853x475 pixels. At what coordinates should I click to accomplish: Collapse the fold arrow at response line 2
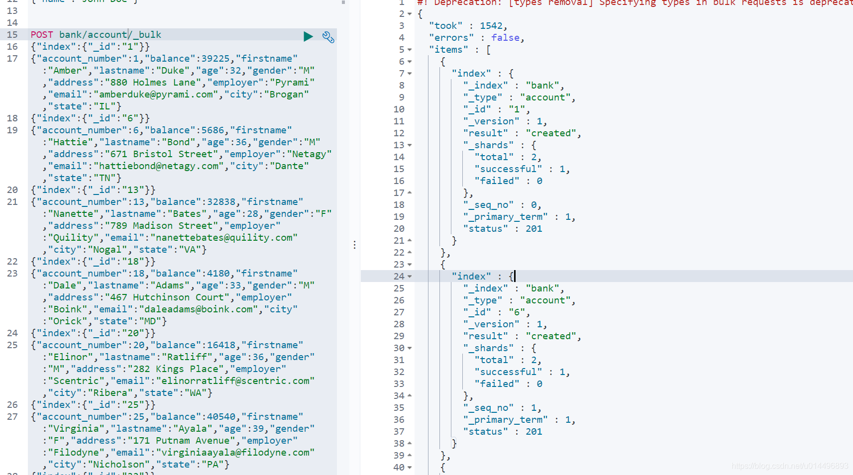(410, 14)
